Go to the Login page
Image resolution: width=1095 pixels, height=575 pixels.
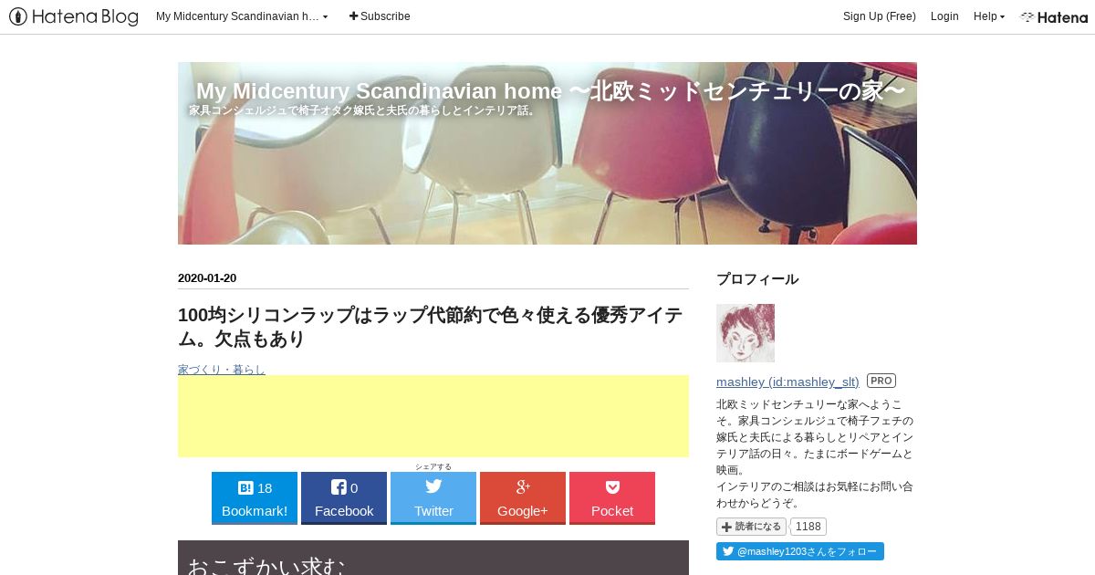tap(944, 16)
